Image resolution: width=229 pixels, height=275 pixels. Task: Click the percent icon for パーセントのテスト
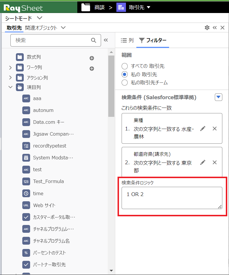click(26, 253)
